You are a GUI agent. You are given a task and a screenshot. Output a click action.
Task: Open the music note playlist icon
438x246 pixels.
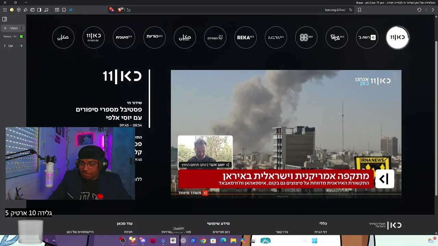[46, 10]
